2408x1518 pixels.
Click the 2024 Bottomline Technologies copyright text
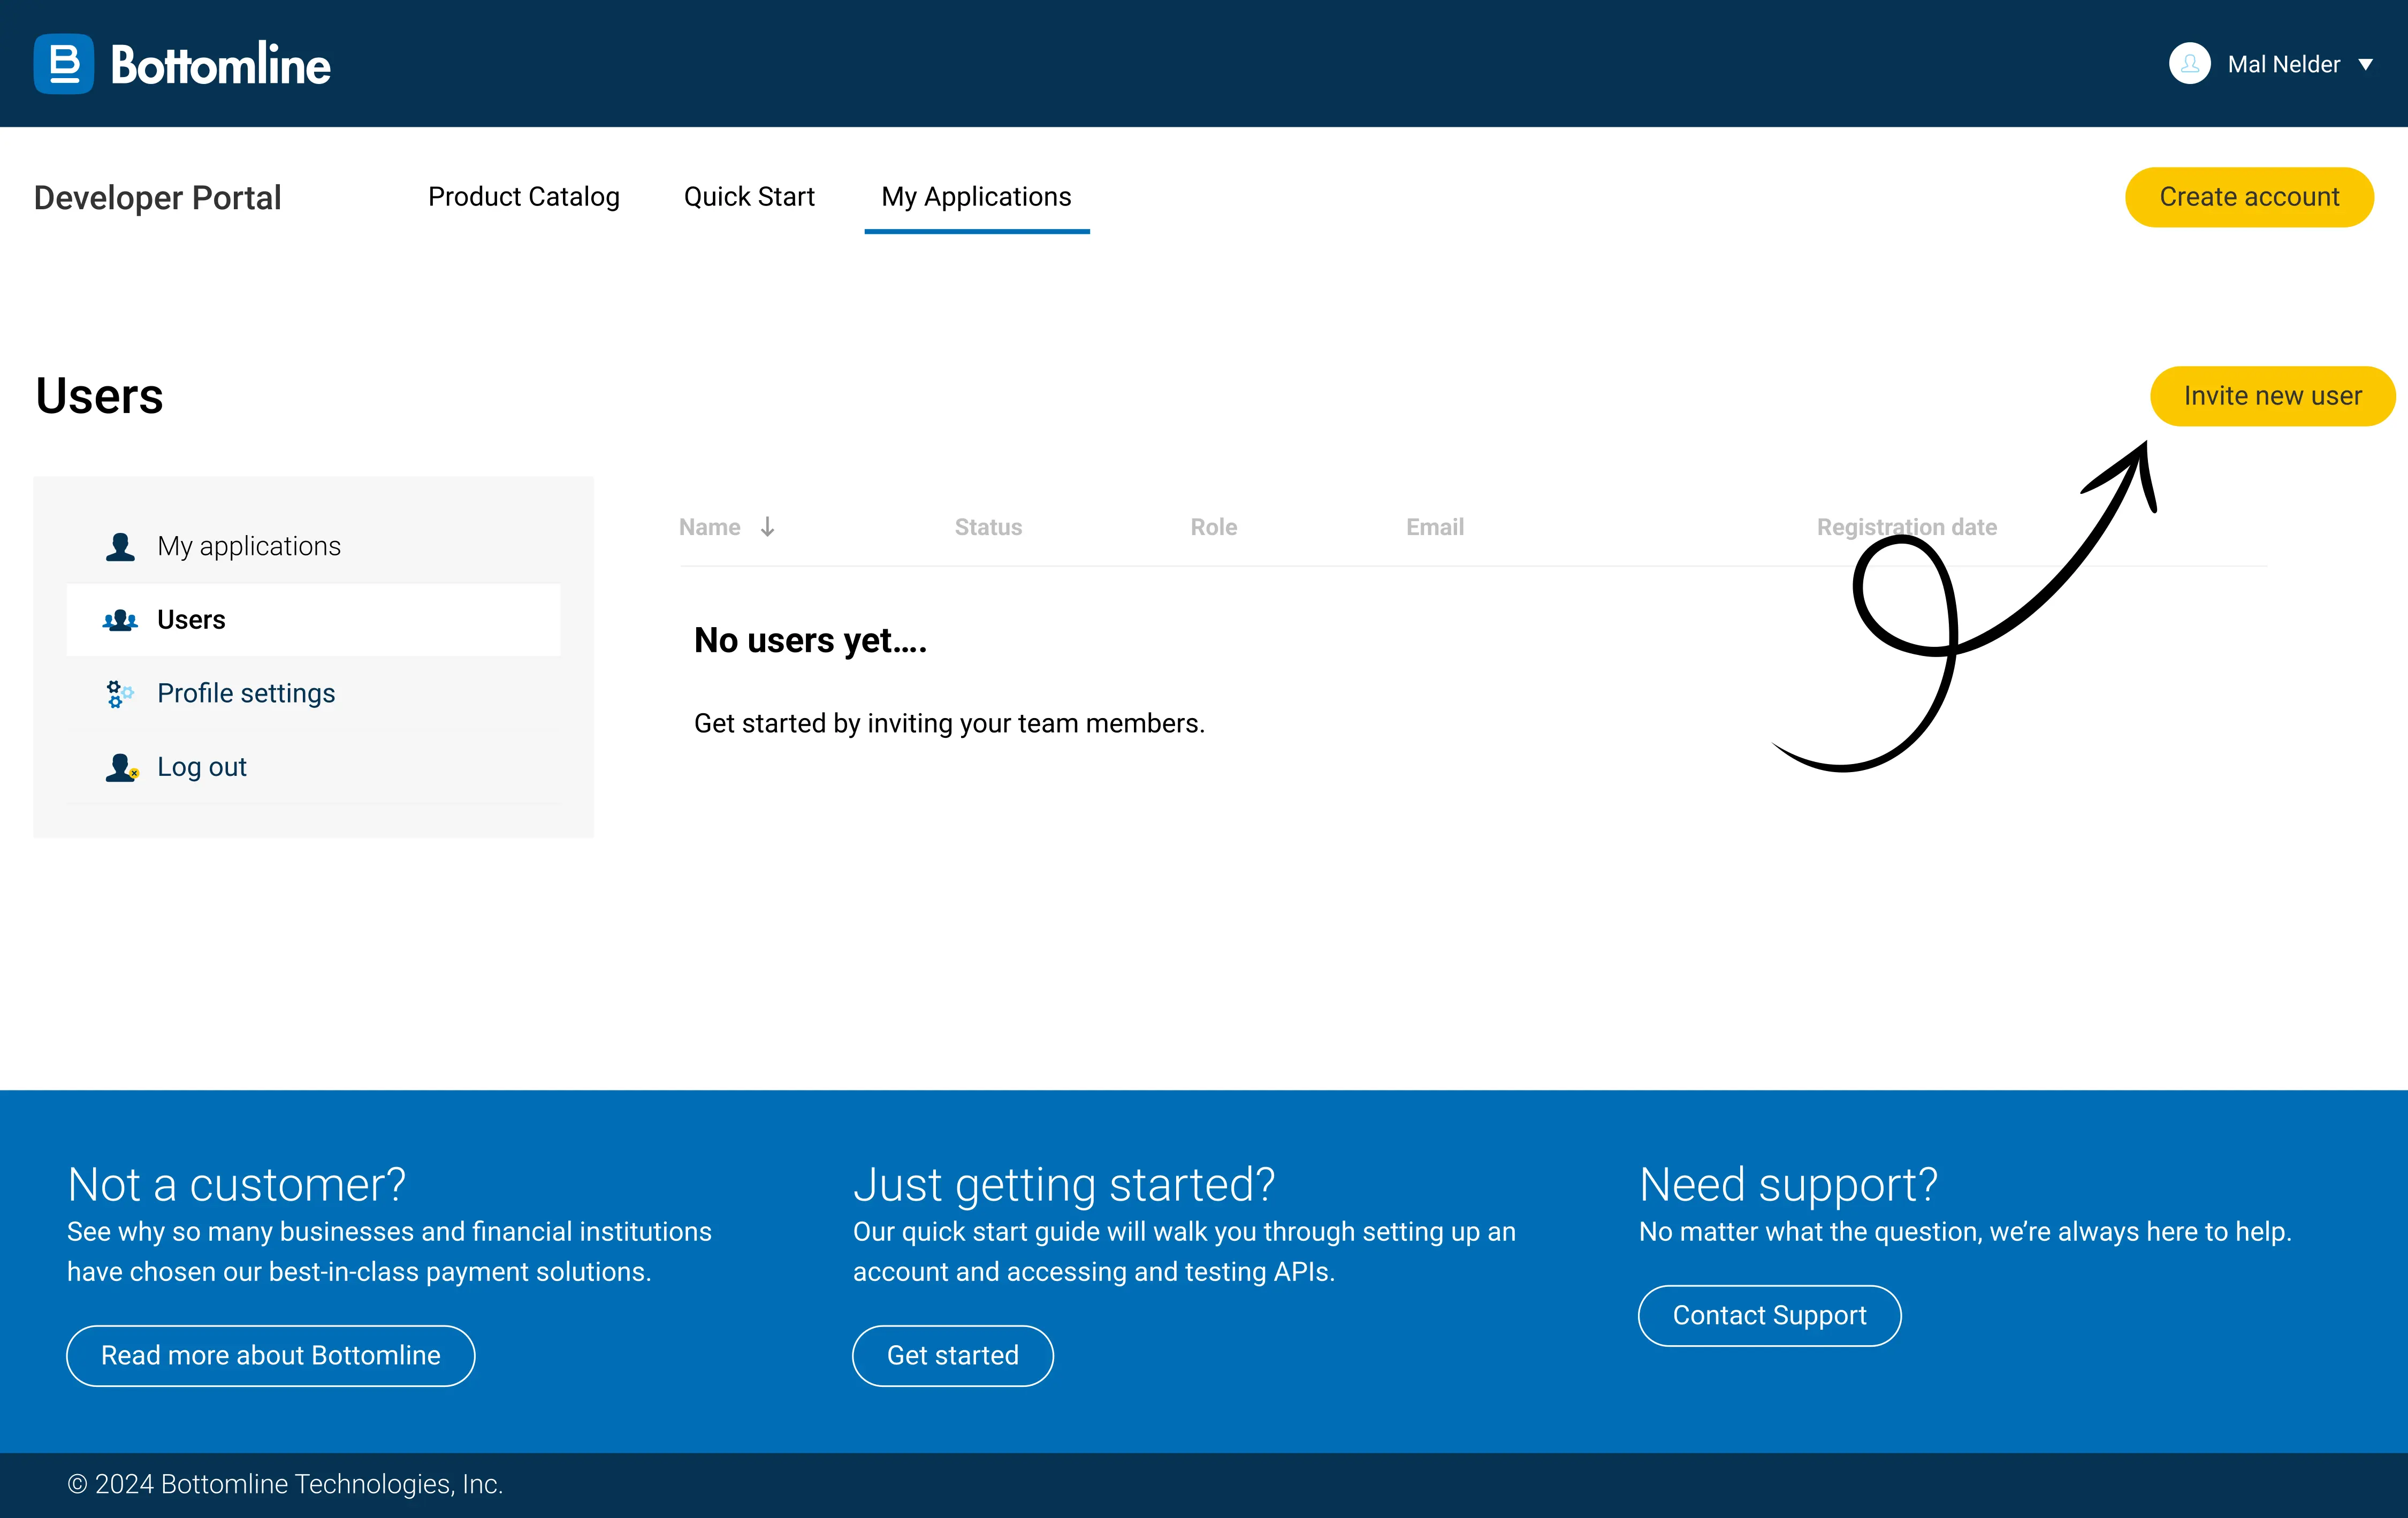click(285, 1485)
